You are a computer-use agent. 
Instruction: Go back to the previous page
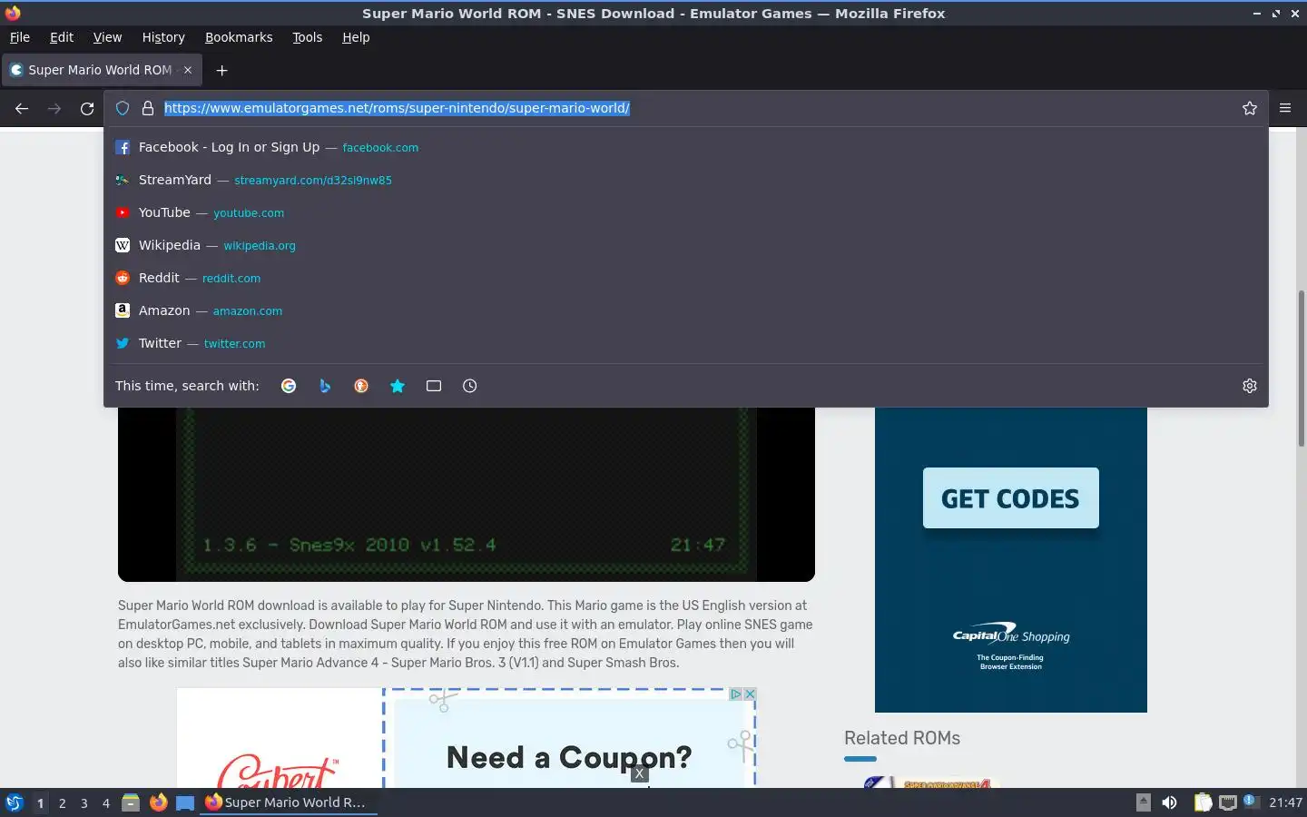(x=22, y=109)
